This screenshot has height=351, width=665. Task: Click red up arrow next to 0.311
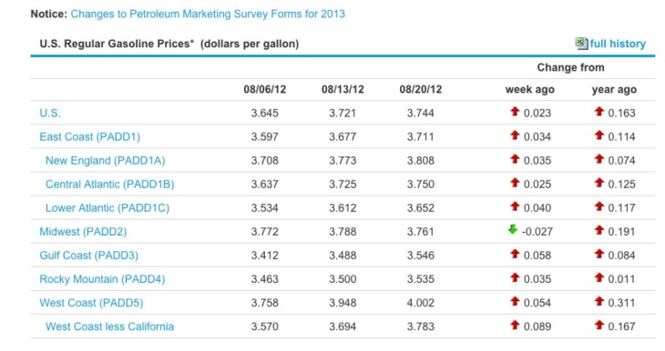(598, 301)
